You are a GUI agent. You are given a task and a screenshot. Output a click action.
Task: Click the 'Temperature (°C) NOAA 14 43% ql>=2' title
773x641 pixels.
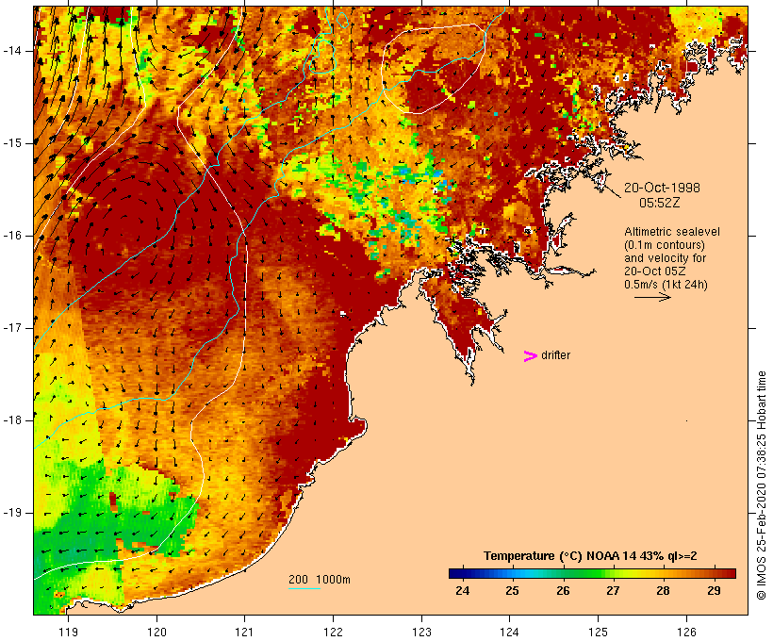[590, 556]
